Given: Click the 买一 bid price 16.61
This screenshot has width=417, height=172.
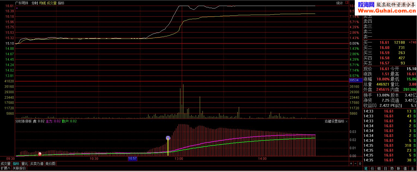Looking at the screenshot, I should [385, 42].
